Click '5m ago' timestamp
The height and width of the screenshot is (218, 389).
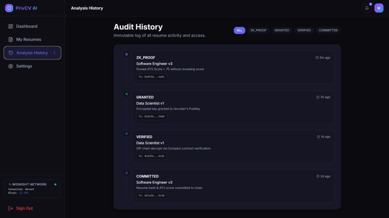(325, 57)
